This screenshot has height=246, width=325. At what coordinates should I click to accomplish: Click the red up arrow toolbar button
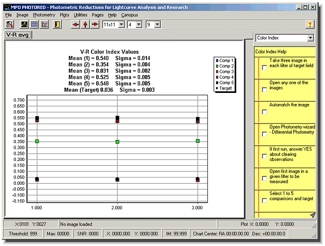click(x=86, y=24)
